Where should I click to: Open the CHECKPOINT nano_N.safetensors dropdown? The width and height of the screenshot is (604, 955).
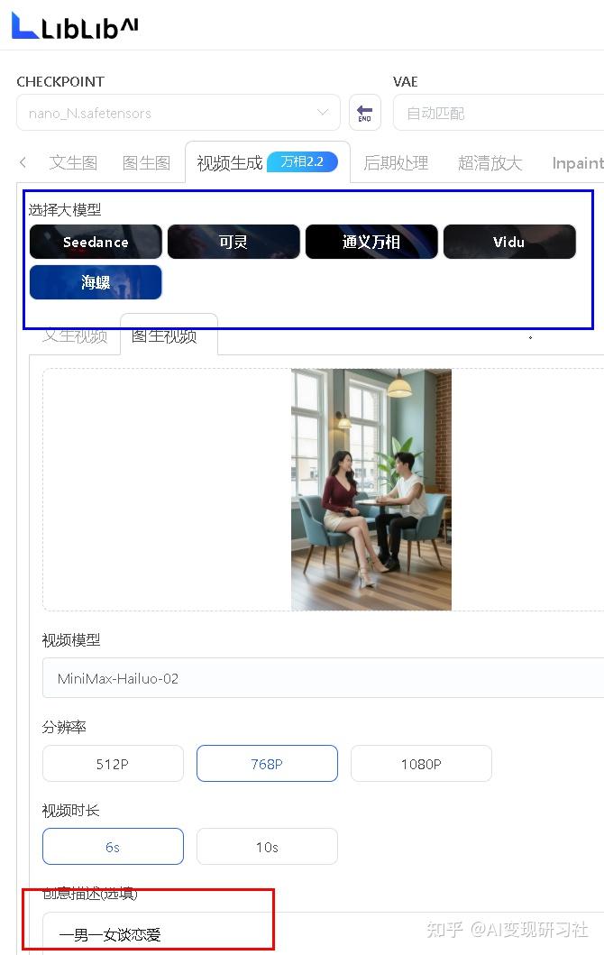click(x=178, y=113)
